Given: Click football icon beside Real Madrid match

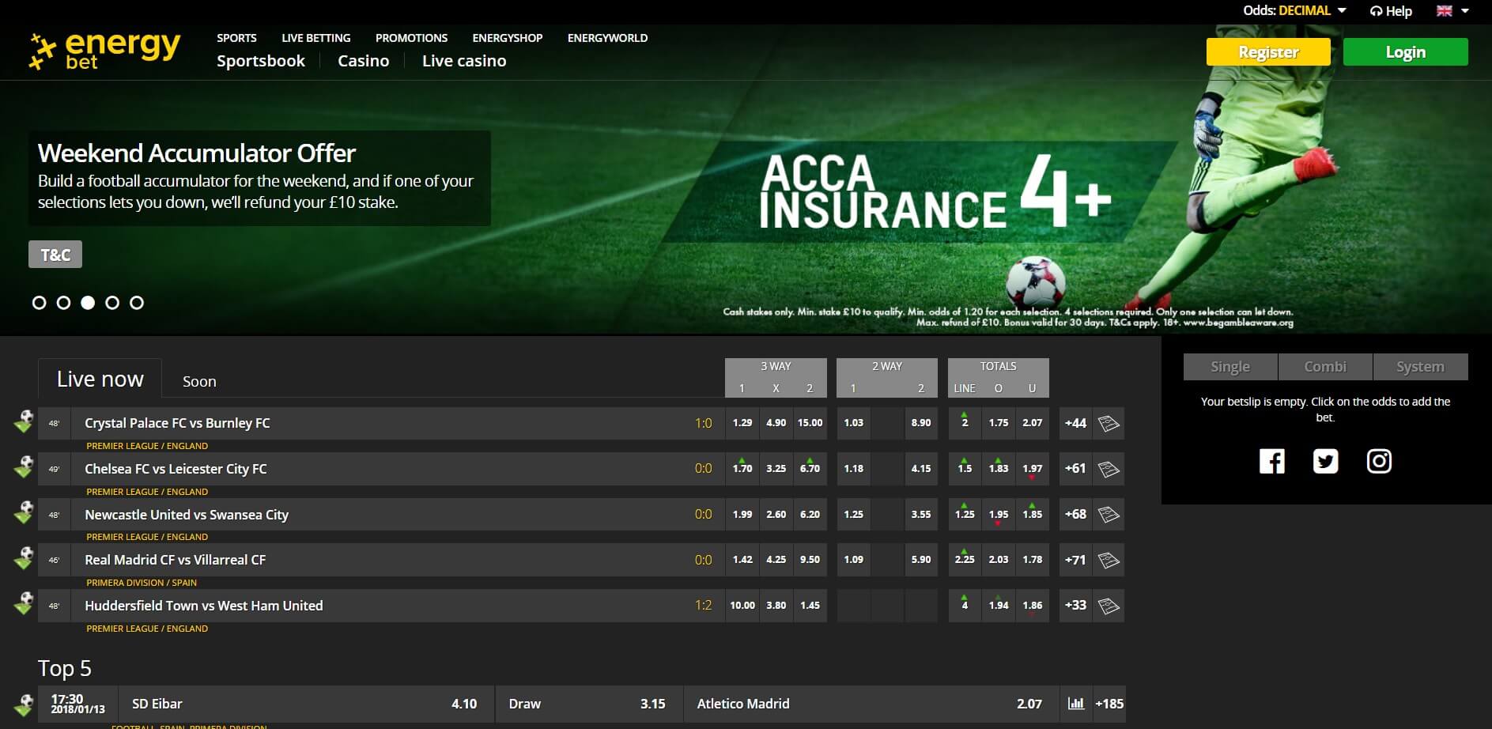Looking at the screenshot, I should click(24, 558).
